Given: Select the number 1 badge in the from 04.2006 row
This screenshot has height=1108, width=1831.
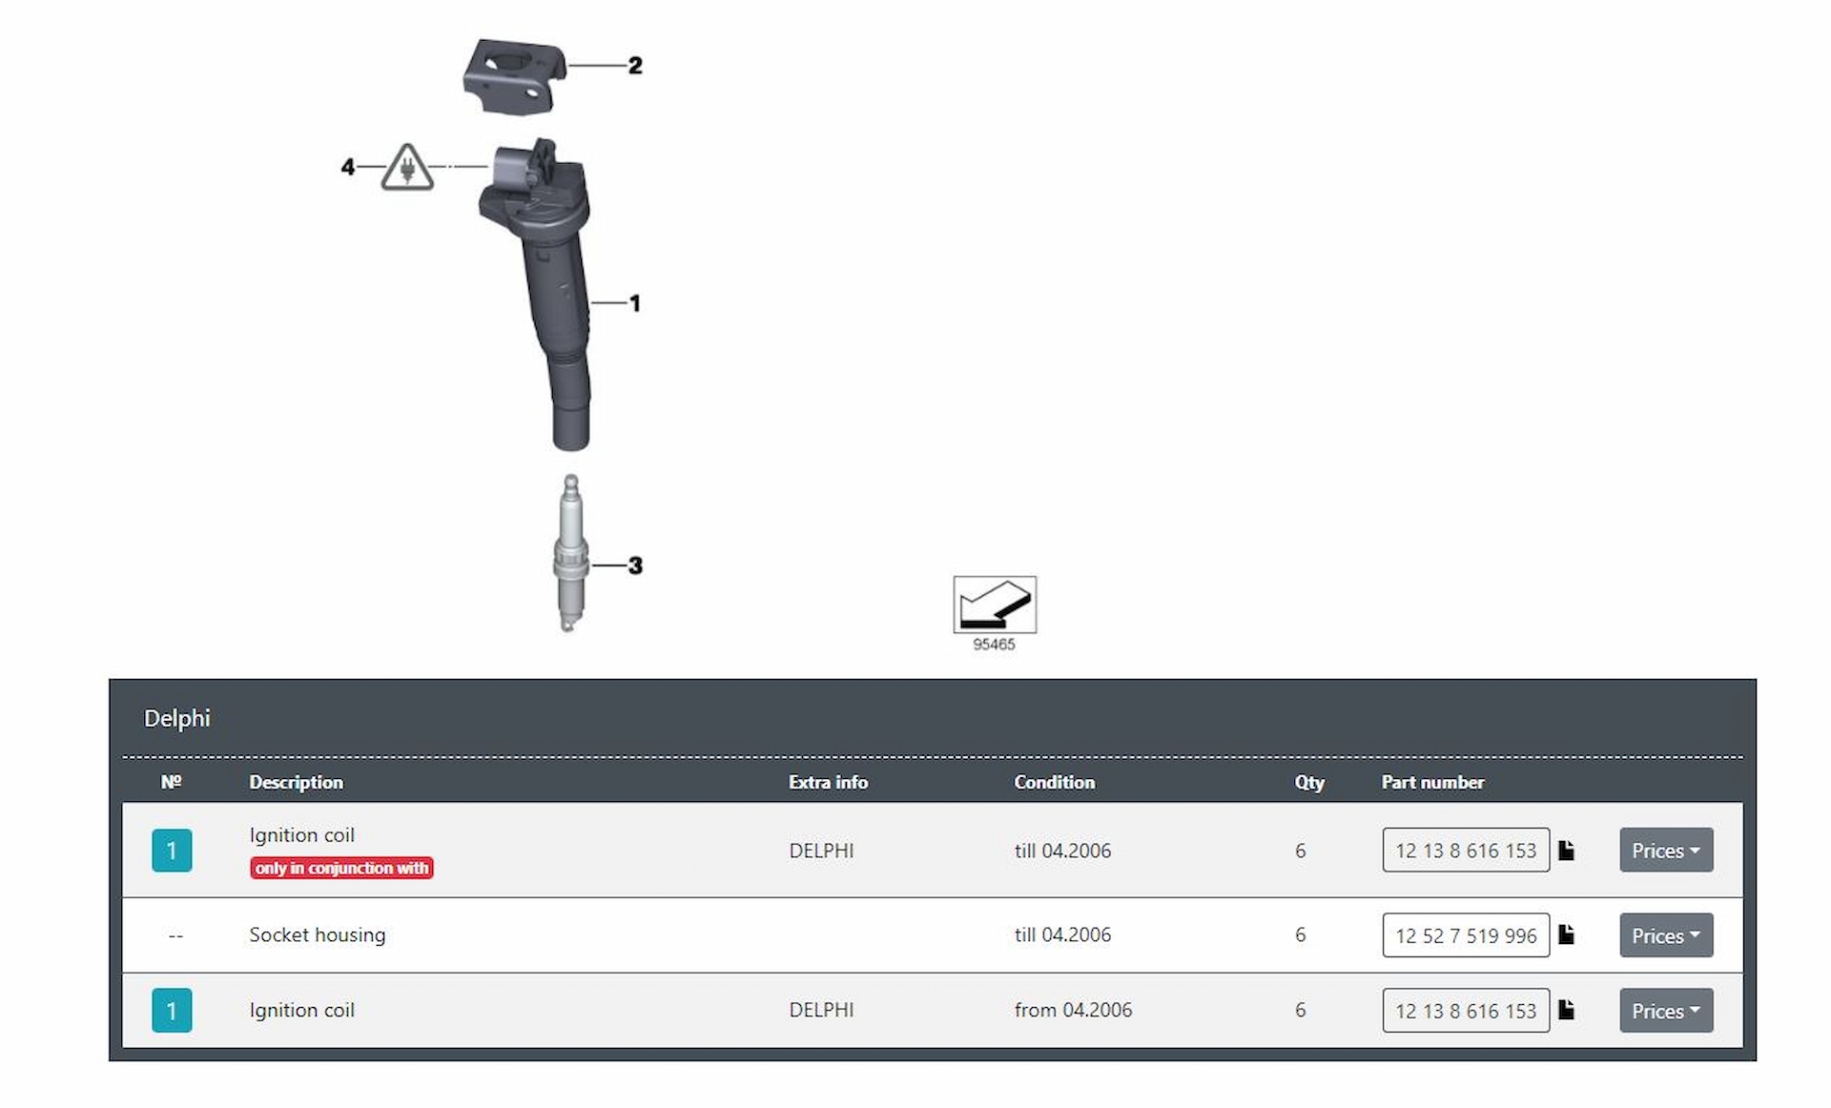Looking at the screenshot, I should [172, 1010].
